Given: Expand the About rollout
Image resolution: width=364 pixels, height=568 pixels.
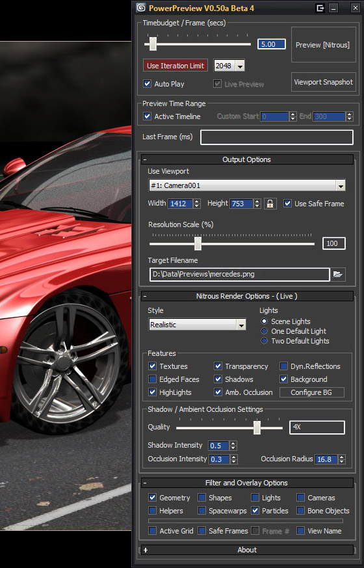Looking at the screenshot, I should tap(247, 550).
